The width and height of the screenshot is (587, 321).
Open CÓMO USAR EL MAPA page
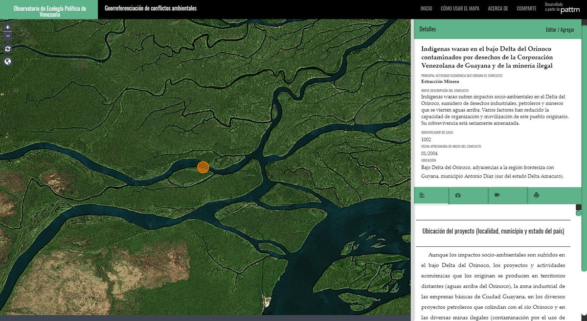pos(460,8)
